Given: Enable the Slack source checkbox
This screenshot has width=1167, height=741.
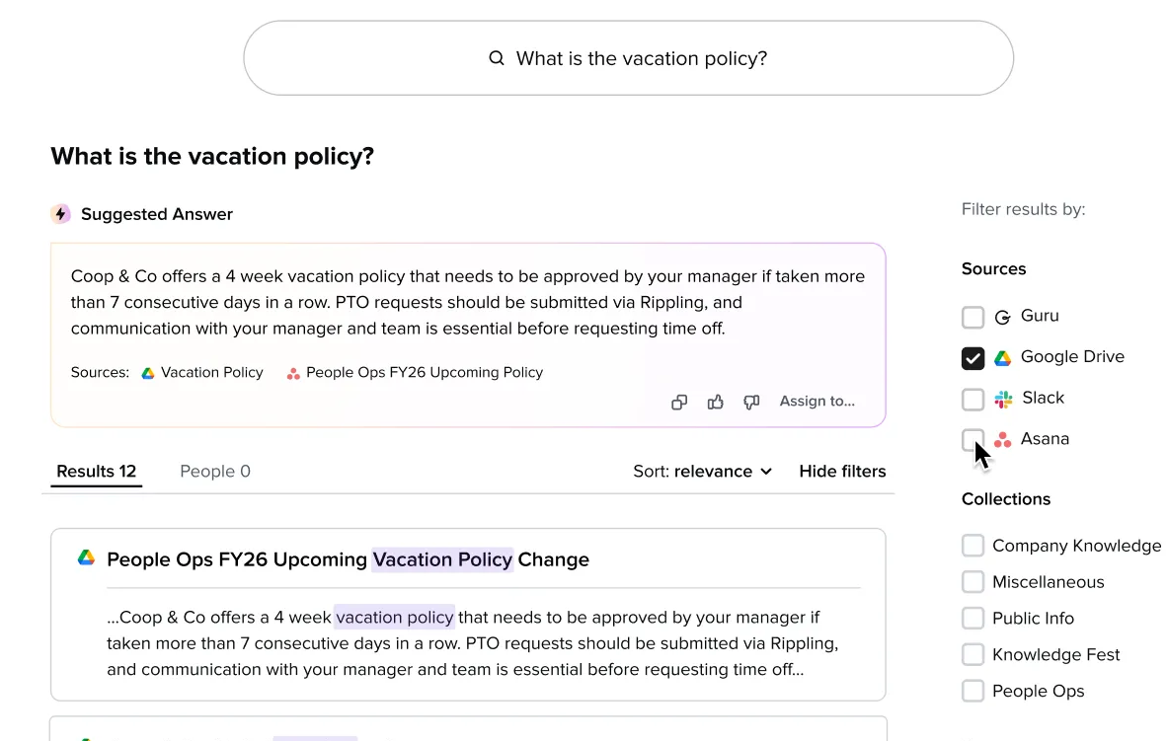Looking at the screenshot, I should 972,399.
